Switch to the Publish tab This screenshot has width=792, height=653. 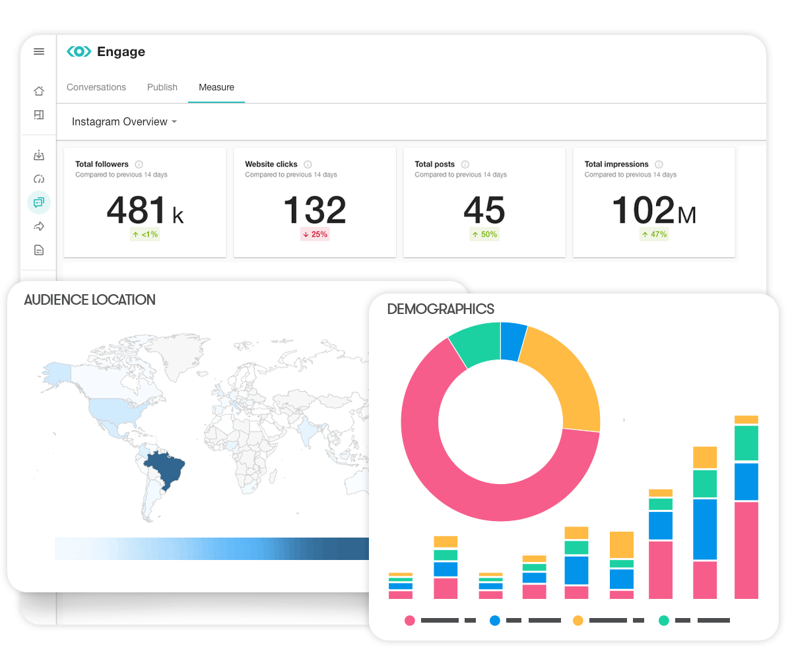point(162,87)
